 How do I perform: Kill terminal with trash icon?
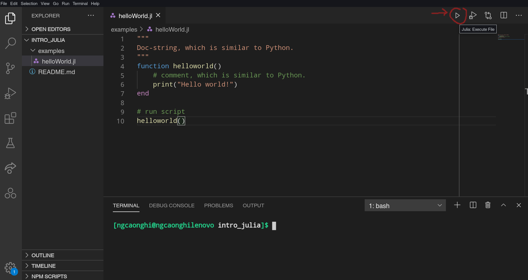488,205
